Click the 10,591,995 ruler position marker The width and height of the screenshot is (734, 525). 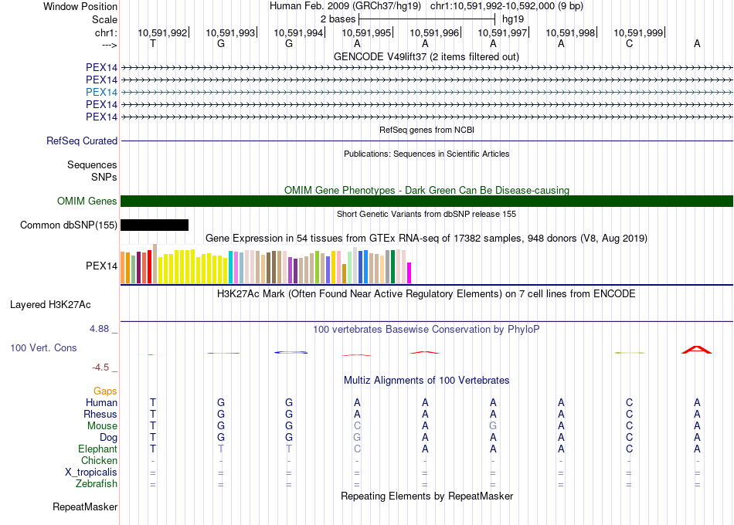coord(366,33)
